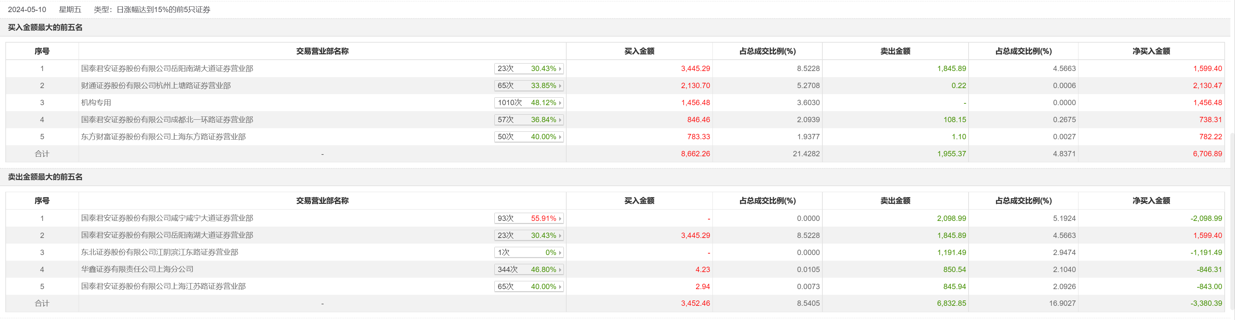The width and height of the screenshot is (1235, 320).
Task: Open 国泰君安岳阳南湖大道营业部 link in the sell table
Action: [x=167, y=235]
